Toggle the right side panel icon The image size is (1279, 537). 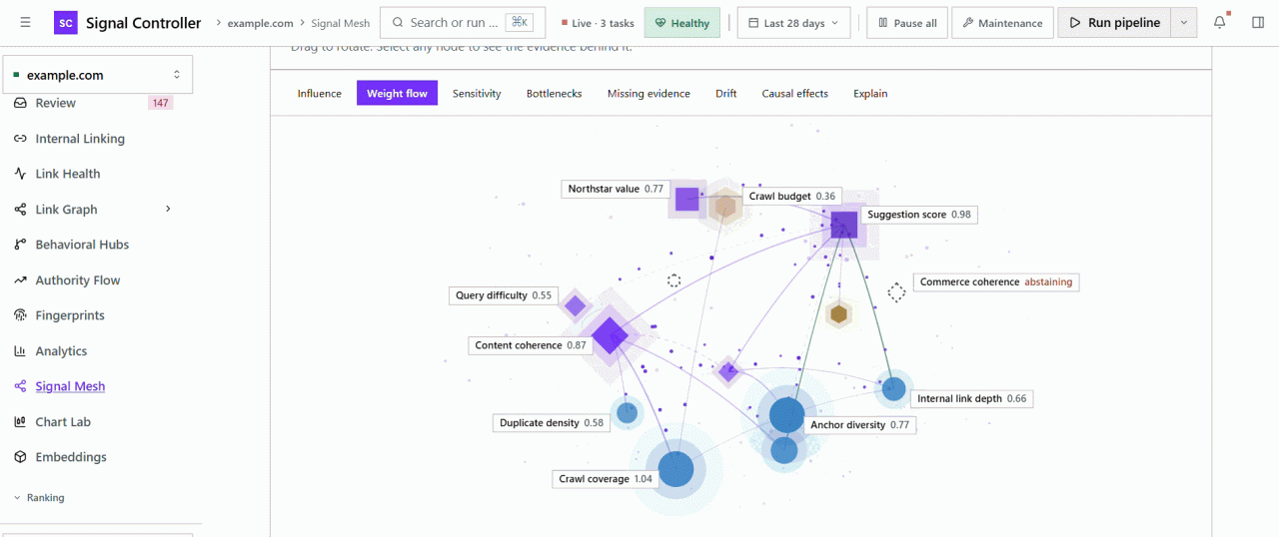point(1258,23)
